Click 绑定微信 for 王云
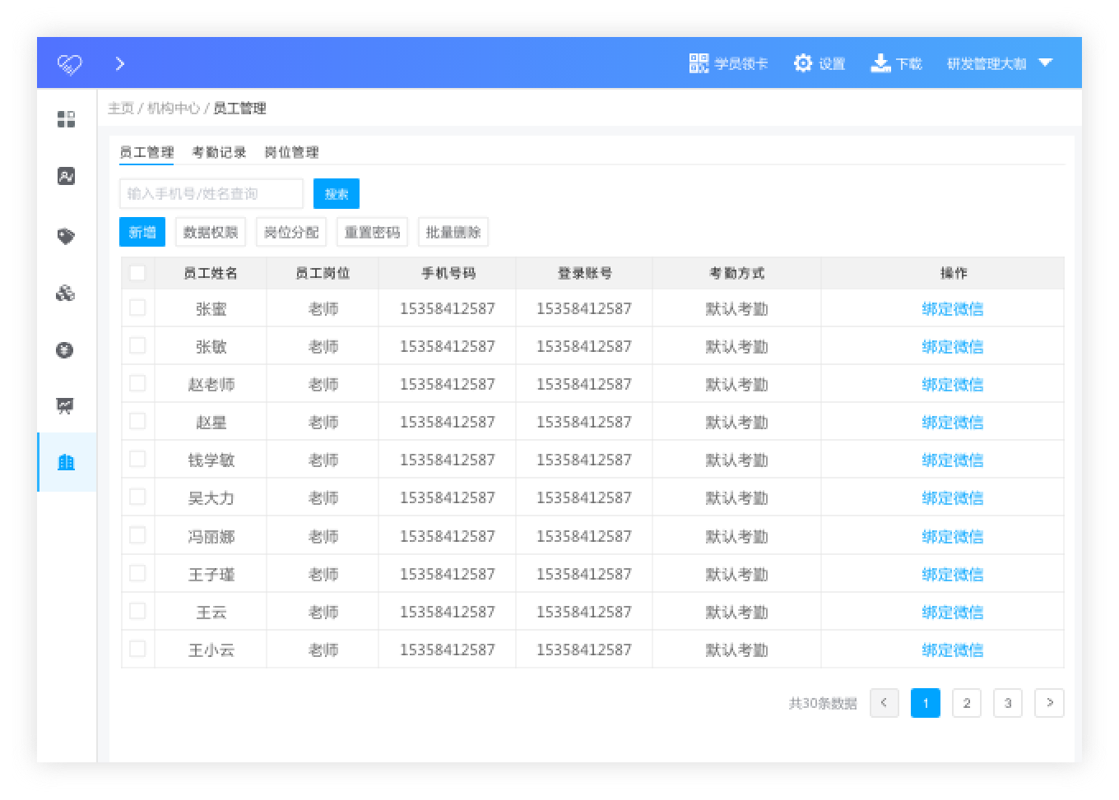Viewport: 1119px width, 800px height. pyautogui.click(x=953, y=613)
